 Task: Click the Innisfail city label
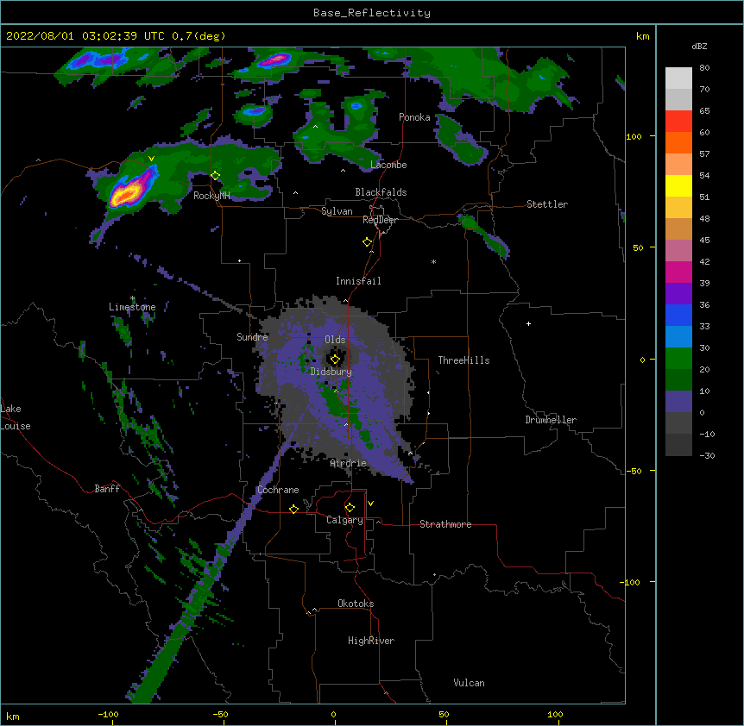pyautogui.click(x=358, y=281)
